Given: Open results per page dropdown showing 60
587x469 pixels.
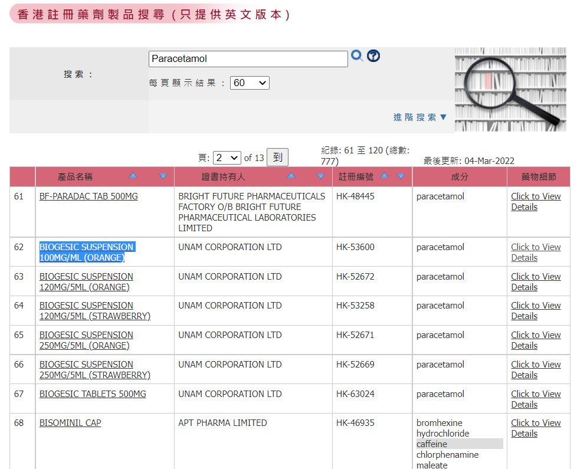Looking at the screenshot, I should click(x=250, y=83).
